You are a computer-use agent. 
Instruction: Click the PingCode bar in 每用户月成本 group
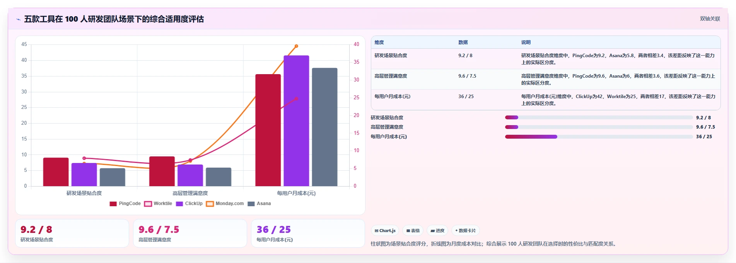click(268, 130)
